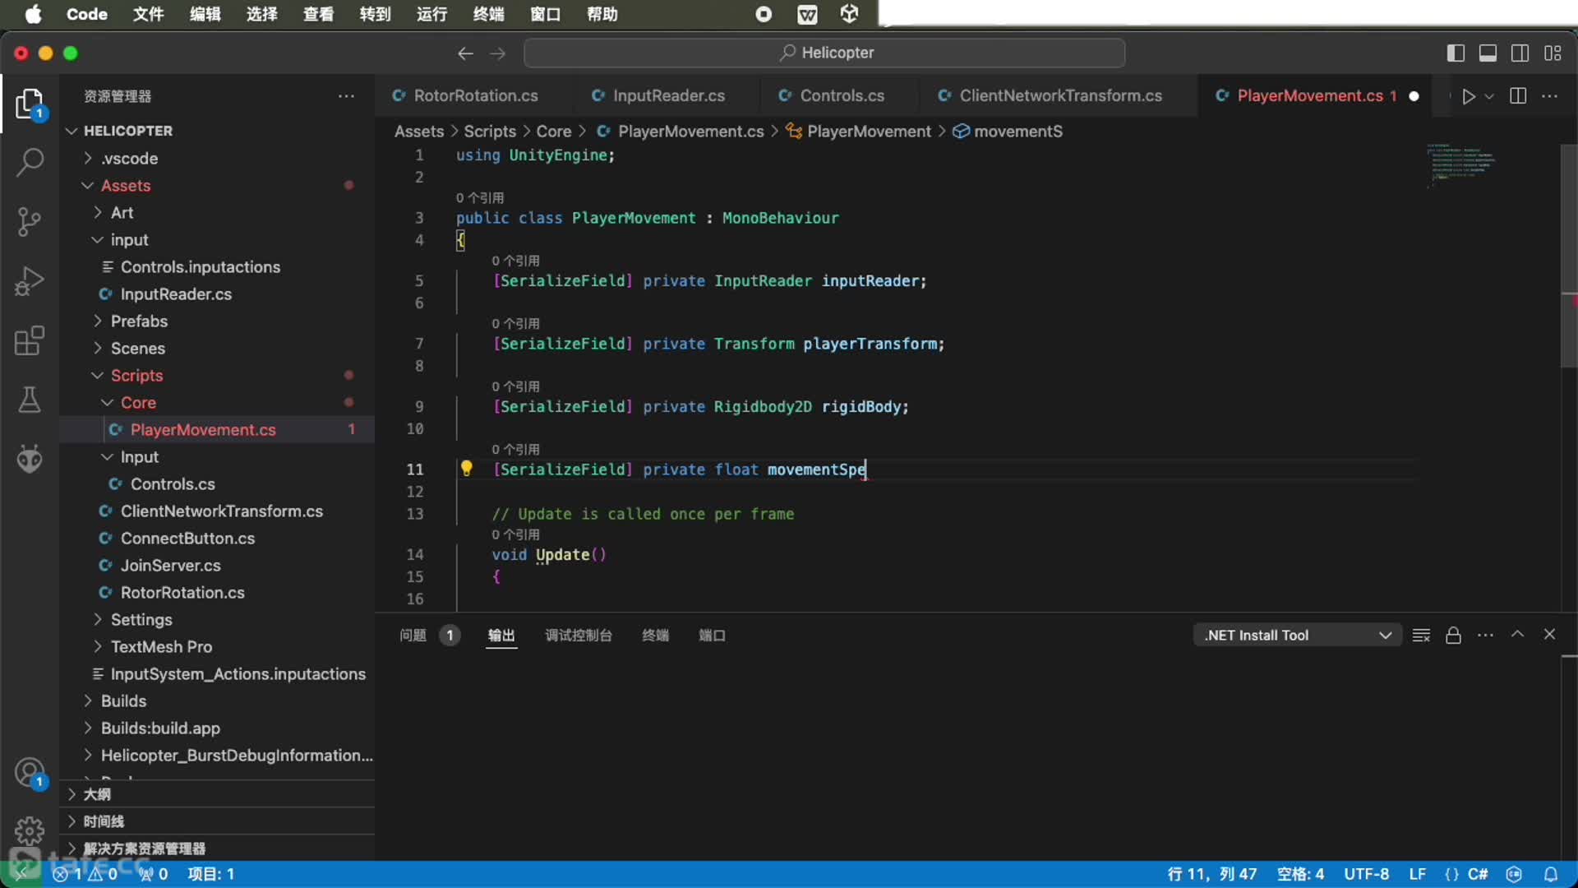Image resolution: width=1578 pixels, height=888 pixels.
Task: Expand the Scenes folder
Action: pyautogui.click(x=138, y=348)
